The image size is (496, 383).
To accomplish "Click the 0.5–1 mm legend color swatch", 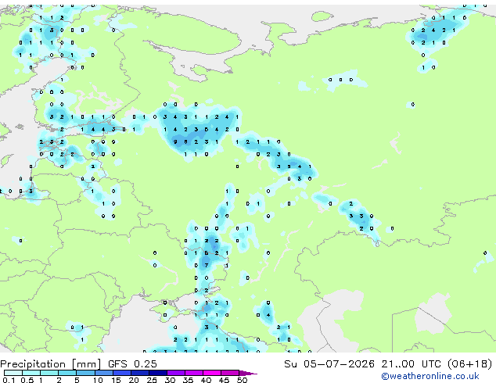I will click(x=31, y=373).
